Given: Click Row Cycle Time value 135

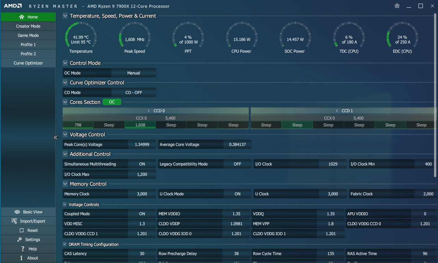Looking at the screenshot, I should 331,254.
